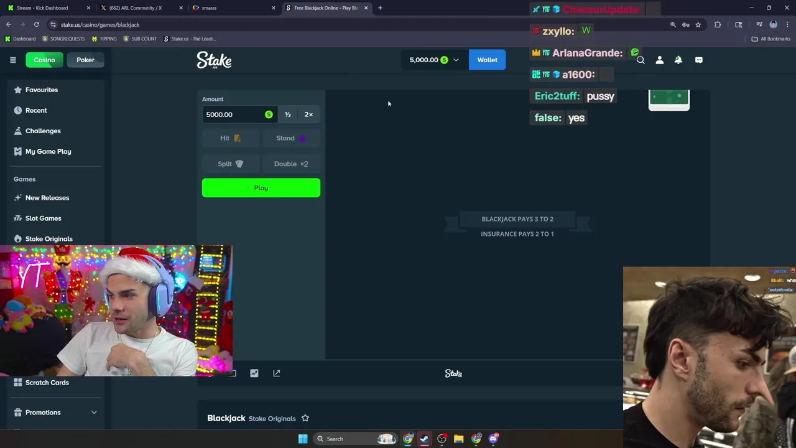
Task: Switch to Stream - Kick Dashboard tab
Action: pos(48,8)
